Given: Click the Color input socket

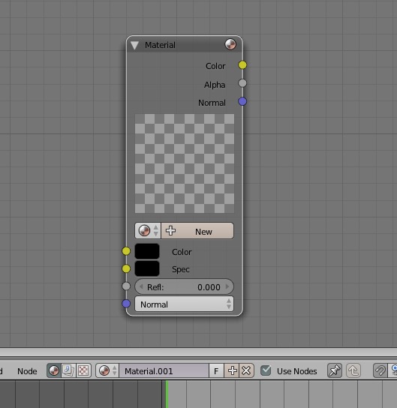Looking at the screenshot, I should (126, 251).
